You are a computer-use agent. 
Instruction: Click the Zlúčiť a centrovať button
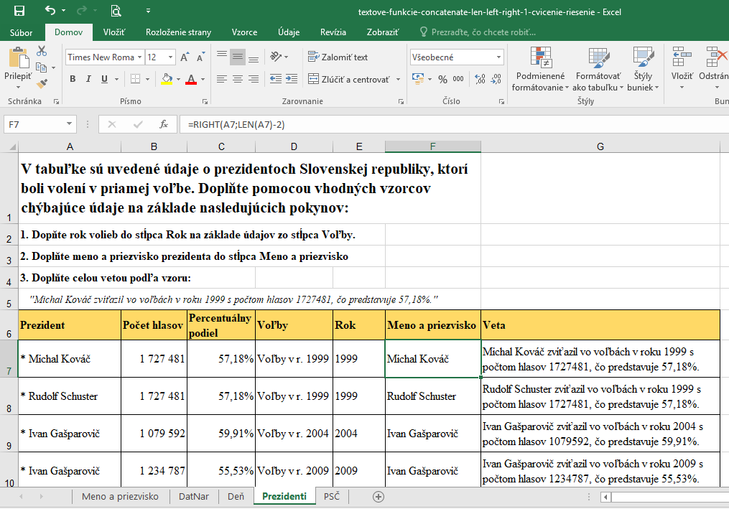349,80
